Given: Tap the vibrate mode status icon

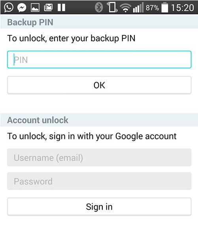Looking at the screenshot, I should (112, 7).
